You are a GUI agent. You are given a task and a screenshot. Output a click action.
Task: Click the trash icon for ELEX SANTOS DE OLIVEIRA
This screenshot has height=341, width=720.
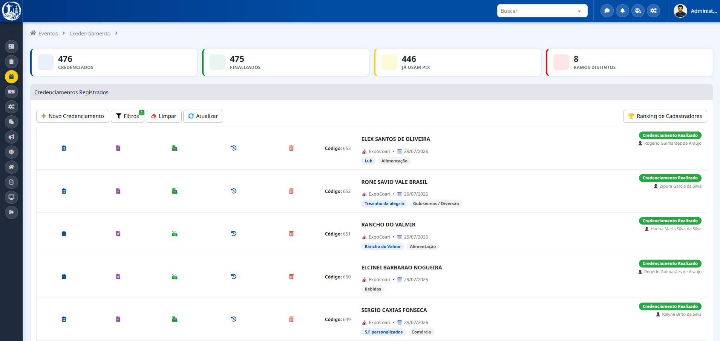tap(291, 148)
